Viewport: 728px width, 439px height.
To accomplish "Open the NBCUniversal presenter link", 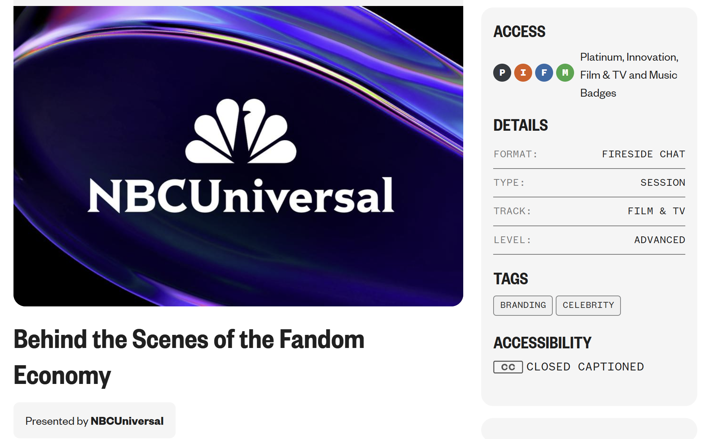I will tap(127, 421).
